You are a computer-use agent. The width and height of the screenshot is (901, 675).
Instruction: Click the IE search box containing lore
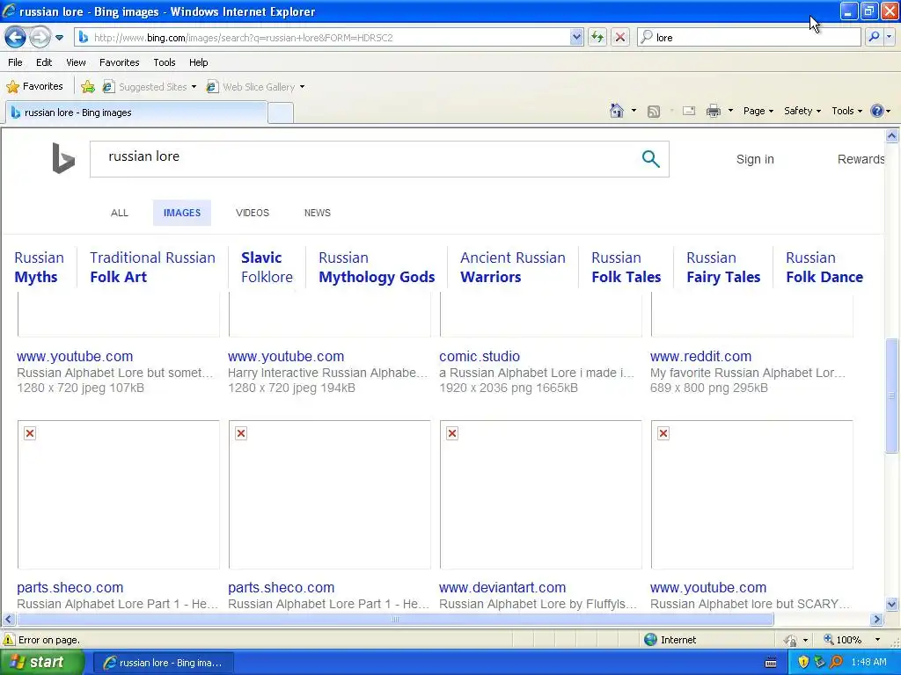point(750,38)
